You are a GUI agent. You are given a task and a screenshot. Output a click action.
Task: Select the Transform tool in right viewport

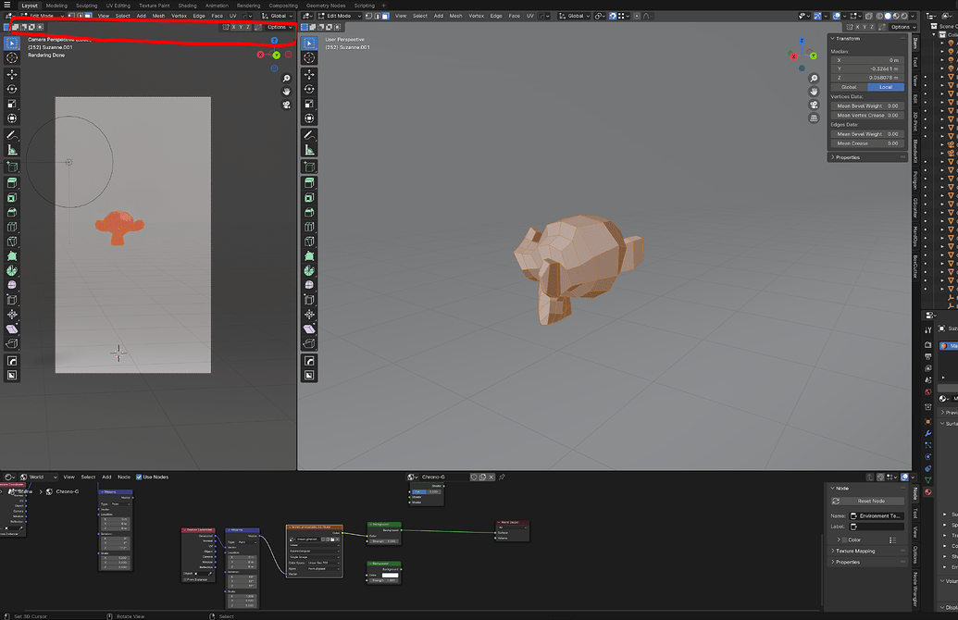click(x=309, y=118)
